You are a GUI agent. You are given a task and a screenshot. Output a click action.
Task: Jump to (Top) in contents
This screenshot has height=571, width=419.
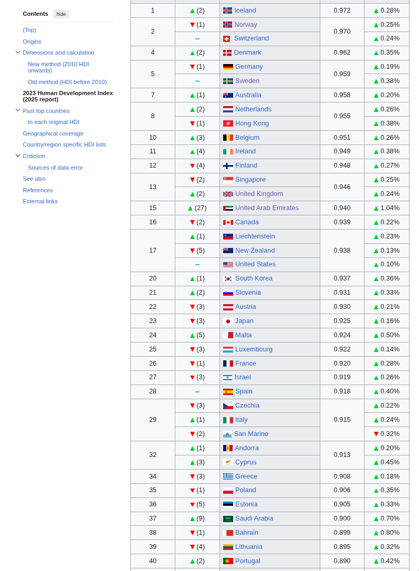29,30
